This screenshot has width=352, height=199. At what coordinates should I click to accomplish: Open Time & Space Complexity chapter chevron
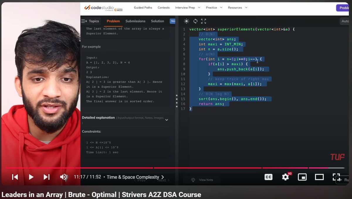coord(163,177)
